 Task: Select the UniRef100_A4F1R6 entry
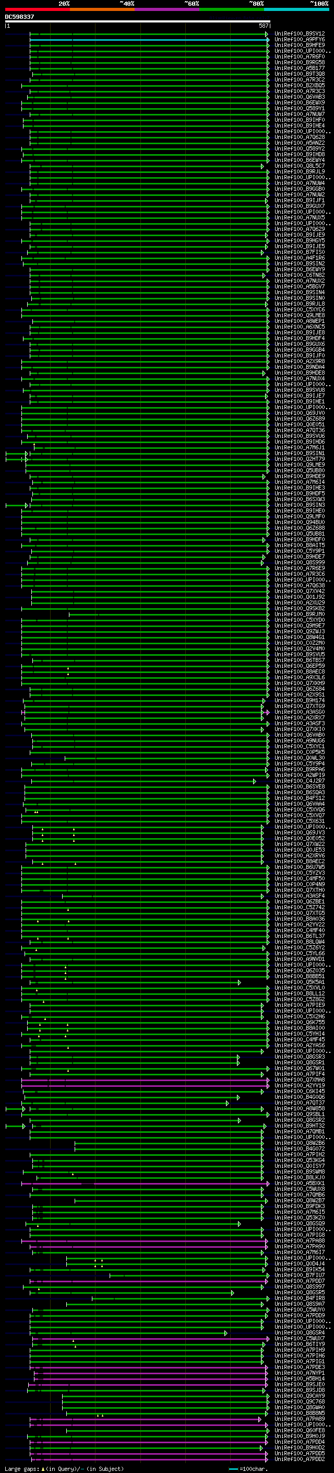click(x=300, y=258)
